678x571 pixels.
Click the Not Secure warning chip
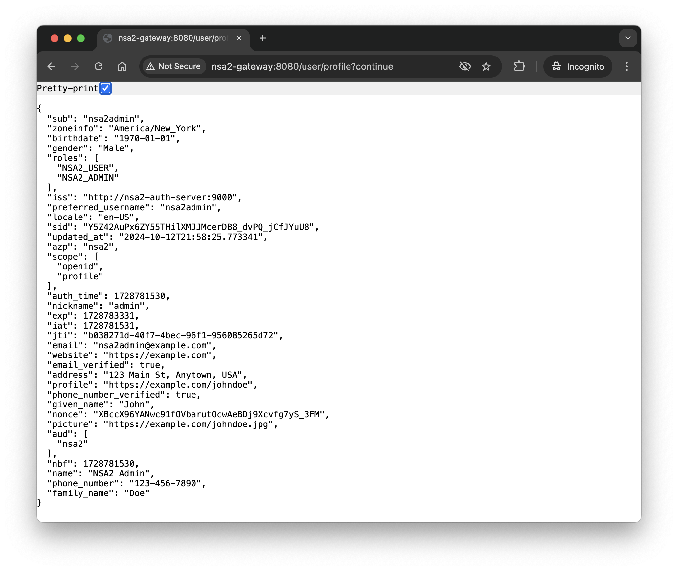coord(173,67)
